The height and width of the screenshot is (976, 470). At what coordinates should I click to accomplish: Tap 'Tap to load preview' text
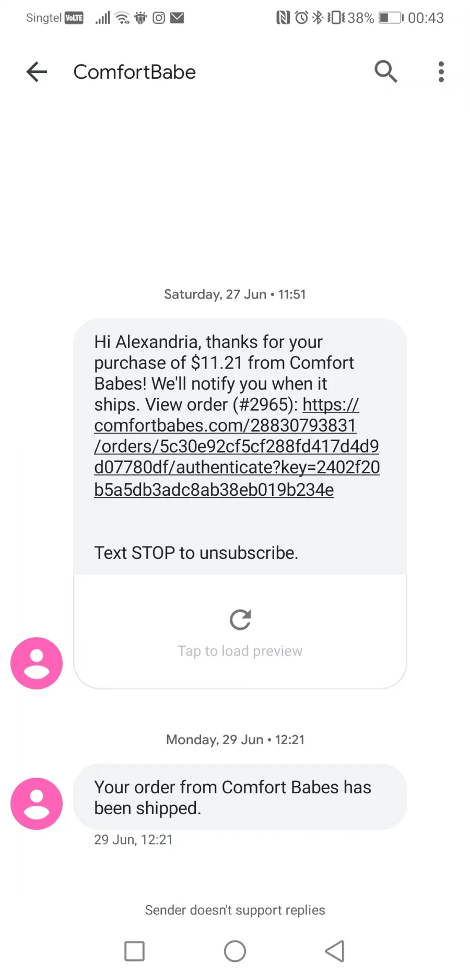[240, 651]
